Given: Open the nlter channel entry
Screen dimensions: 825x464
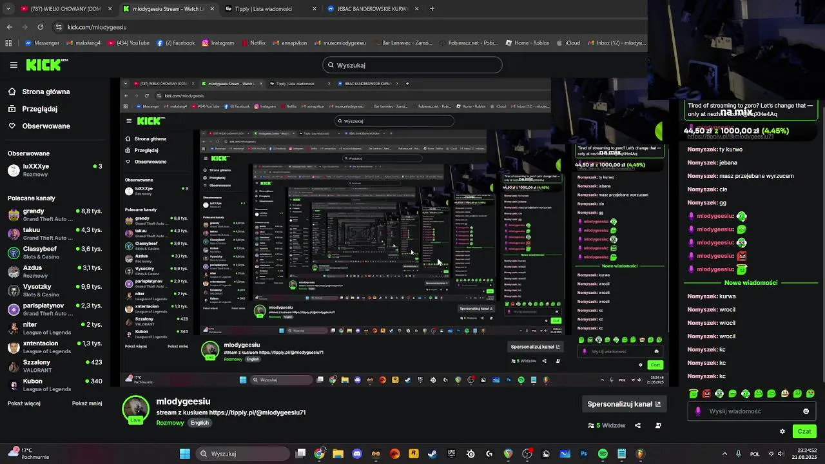Looking at the screenshot, I should (x=55, y=327).
